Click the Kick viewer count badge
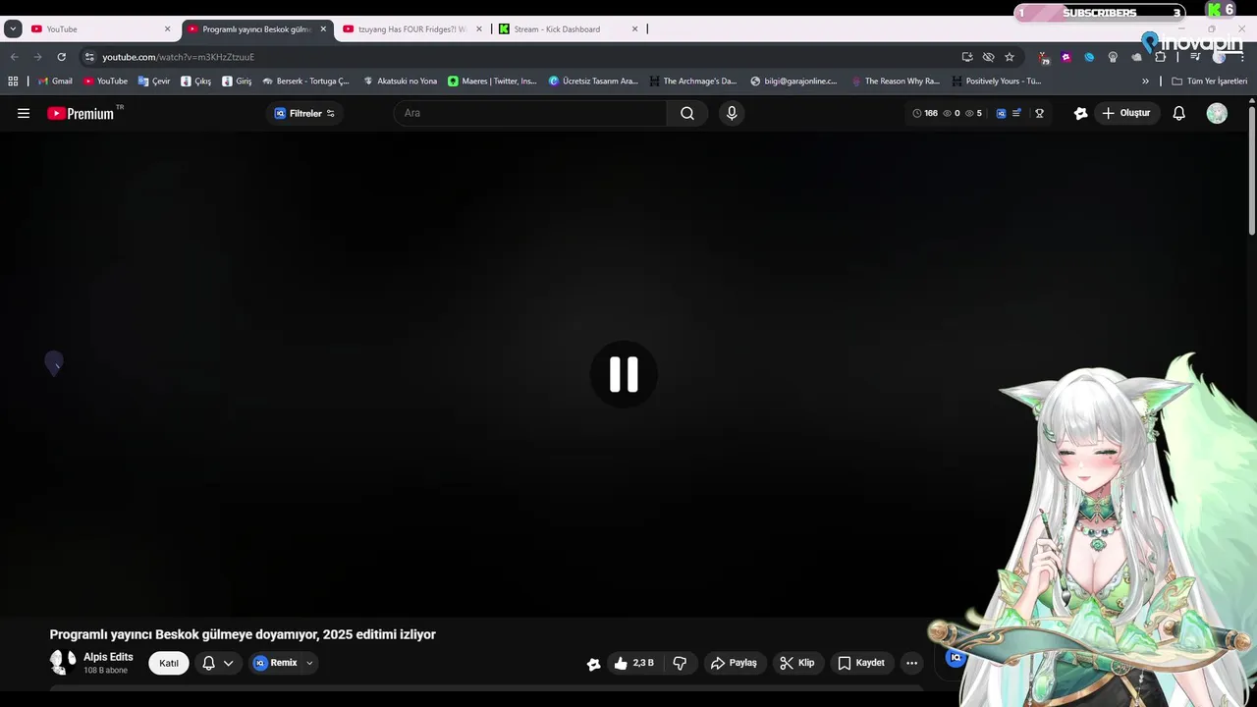The height and width of the screenshot is (707, 1257). [x=1221, y=10]
